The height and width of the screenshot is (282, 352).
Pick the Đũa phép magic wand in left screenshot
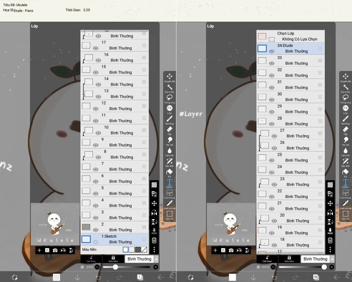tap(169, 88)
